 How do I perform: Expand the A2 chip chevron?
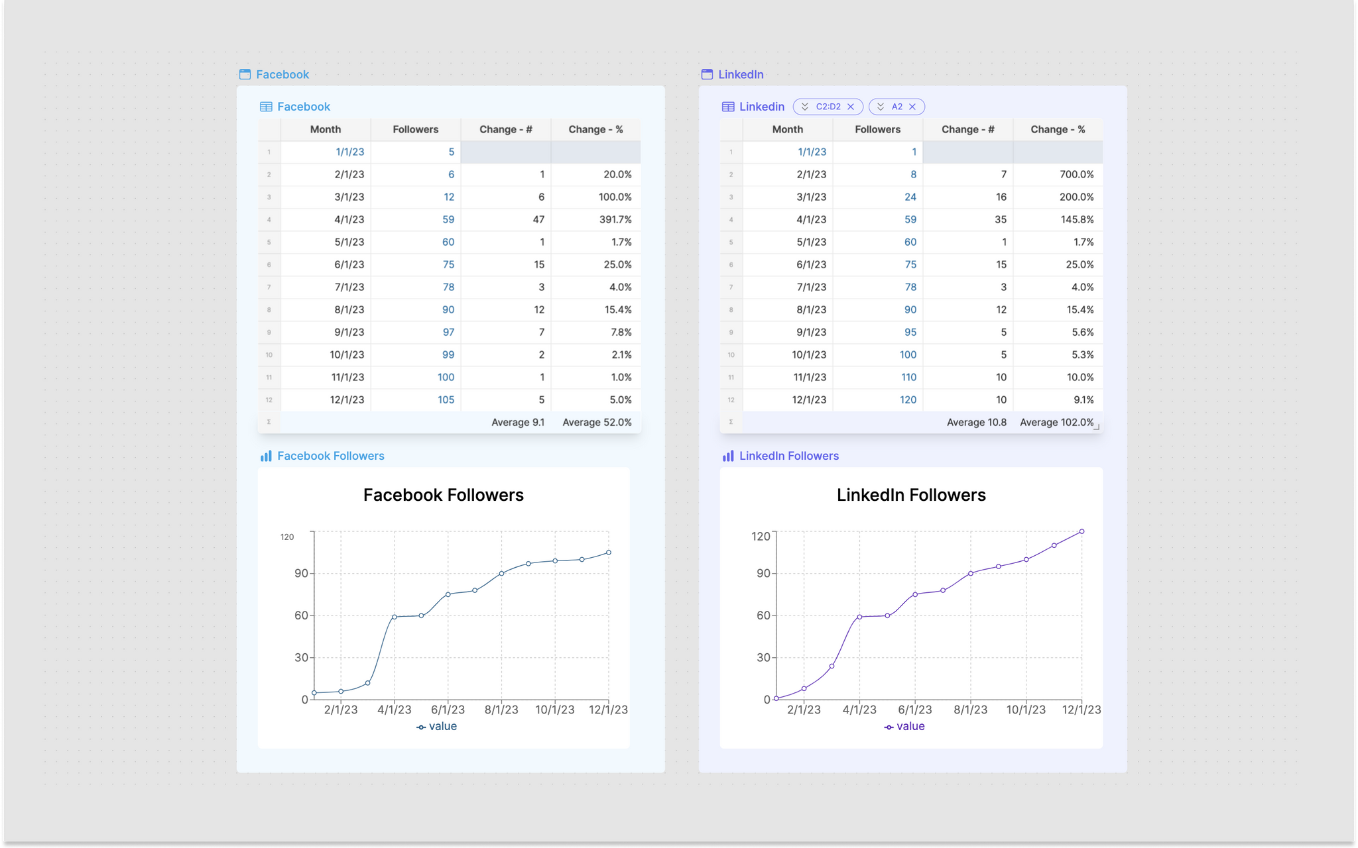(880, 107)
